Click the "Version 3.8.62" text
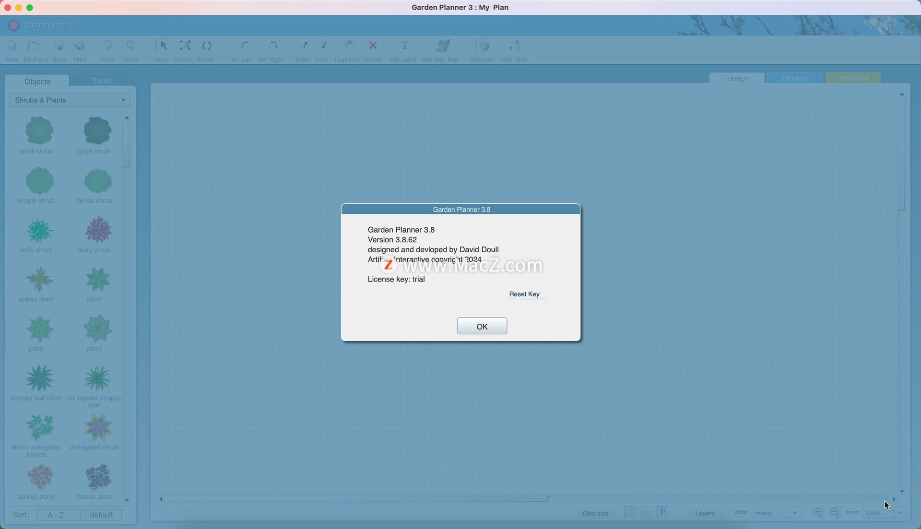 pyautogui.click(x=392, y=240)
